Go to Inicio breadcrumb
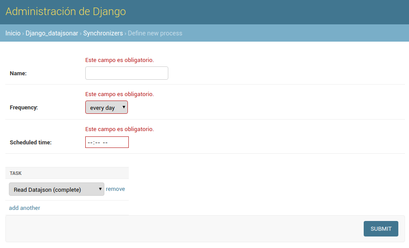Viewport: 409px width, 248px height. point(13,33)
